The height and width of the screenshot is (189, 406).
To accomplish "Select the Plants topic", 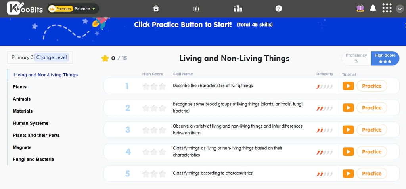I will pyautogui.click(x=20, y=87).
